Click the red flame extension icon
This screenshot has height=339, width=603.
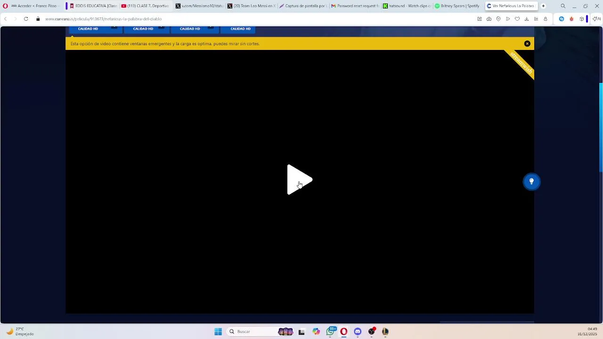571,19
